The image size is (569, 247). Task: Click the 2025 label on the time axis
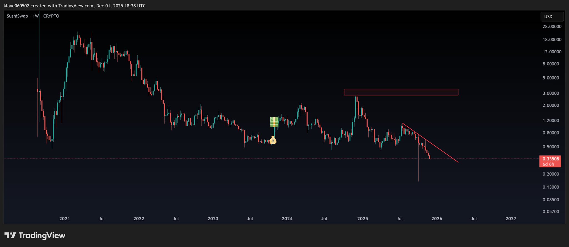point(363,219)
